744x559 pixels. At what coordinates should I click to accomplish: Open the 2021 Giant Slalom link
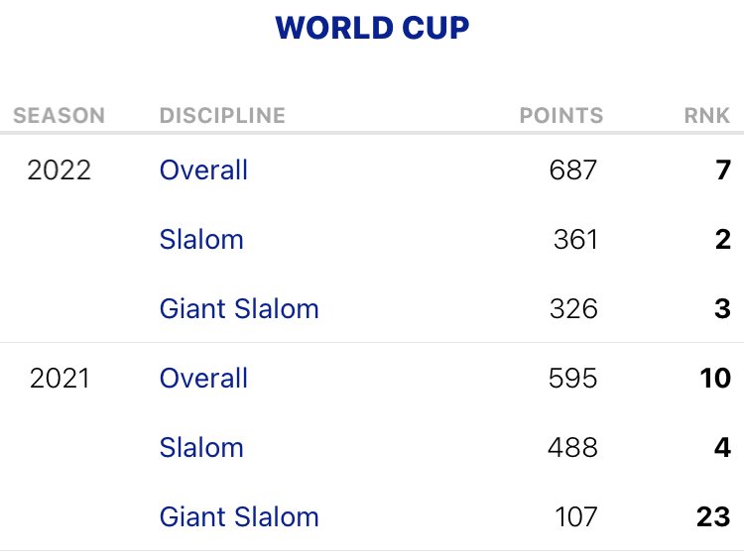239,516
